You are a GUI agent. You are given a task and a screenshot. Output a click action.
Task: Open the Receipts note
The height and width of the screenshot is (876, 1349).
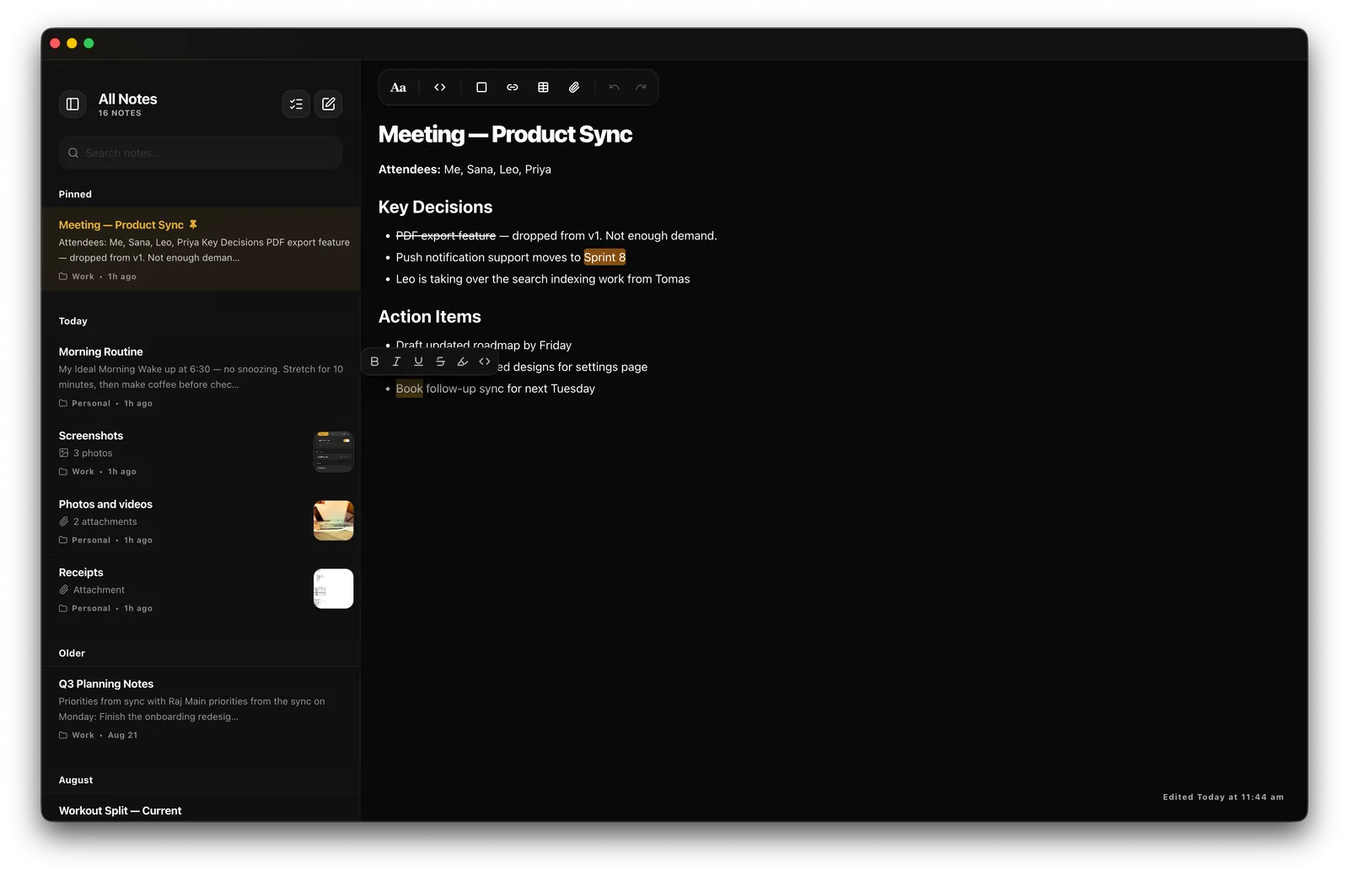click(x=201, y=589)
